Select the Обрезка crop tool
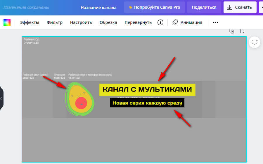 pos(108,22)
